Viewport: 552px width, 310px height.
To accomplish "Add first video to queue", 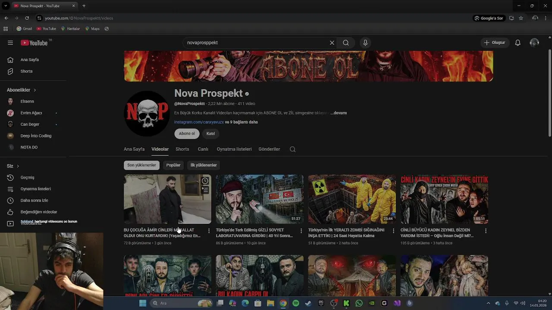I will 205,190.
